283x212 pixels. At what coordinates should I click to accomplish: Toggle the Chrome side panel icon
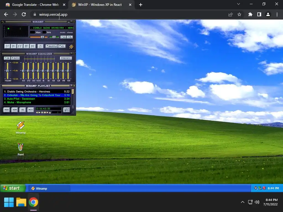pos(259,14)
